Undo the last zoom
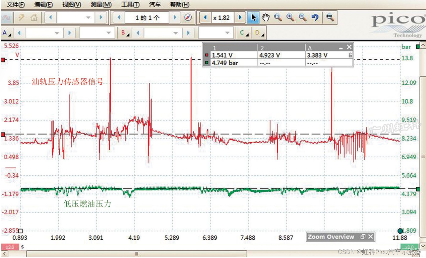The image size is (426, 258). pos(315,17)
